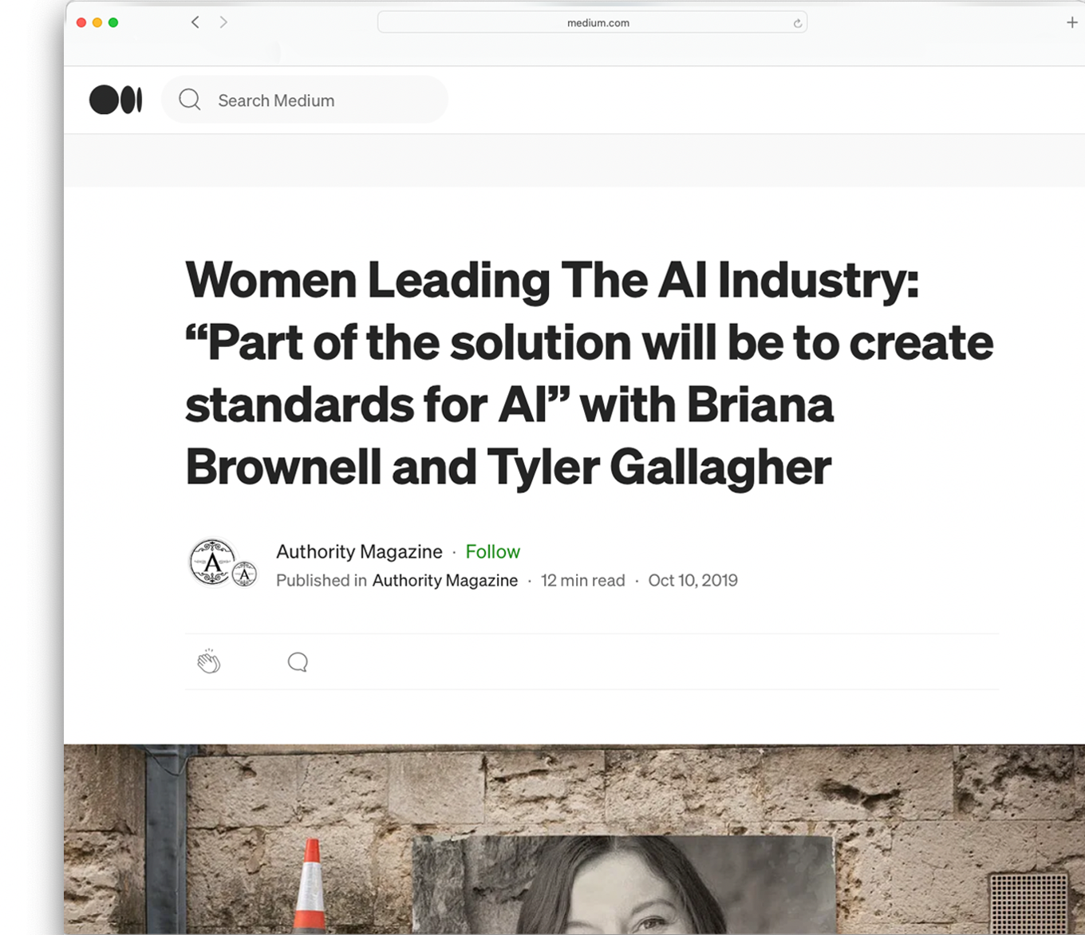The height and width of the screenshot is (935, 1085).
Task: Click the 'Oct 10, 2019' date
Action: pyautogui.click(x=692, y=580)
